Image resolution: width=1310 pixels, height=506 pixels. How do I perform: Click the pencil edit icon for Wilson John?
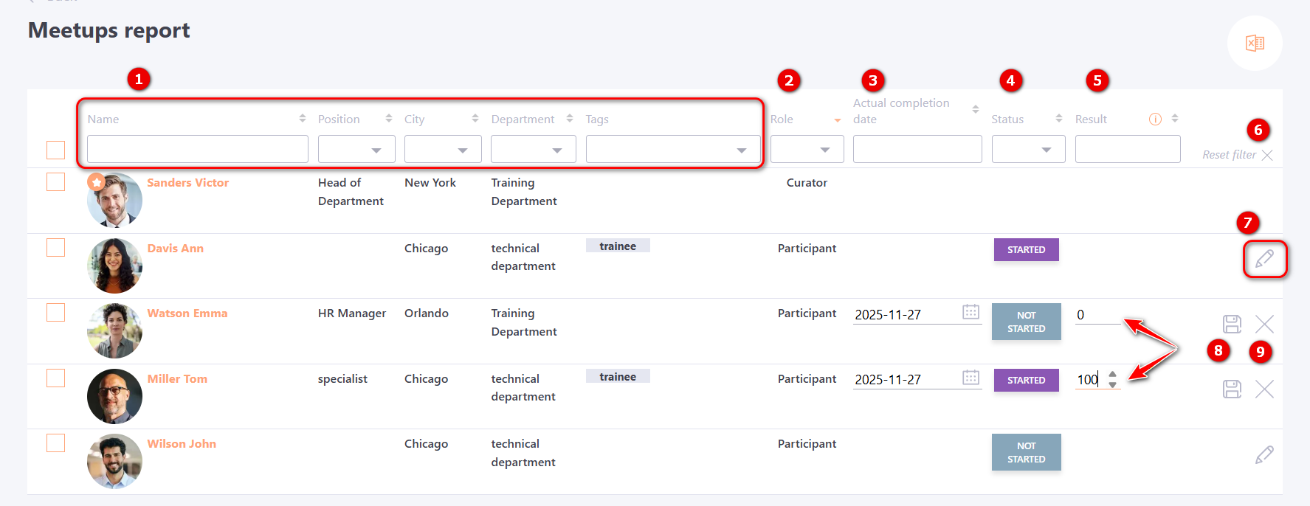click(x=1264, y=454)
